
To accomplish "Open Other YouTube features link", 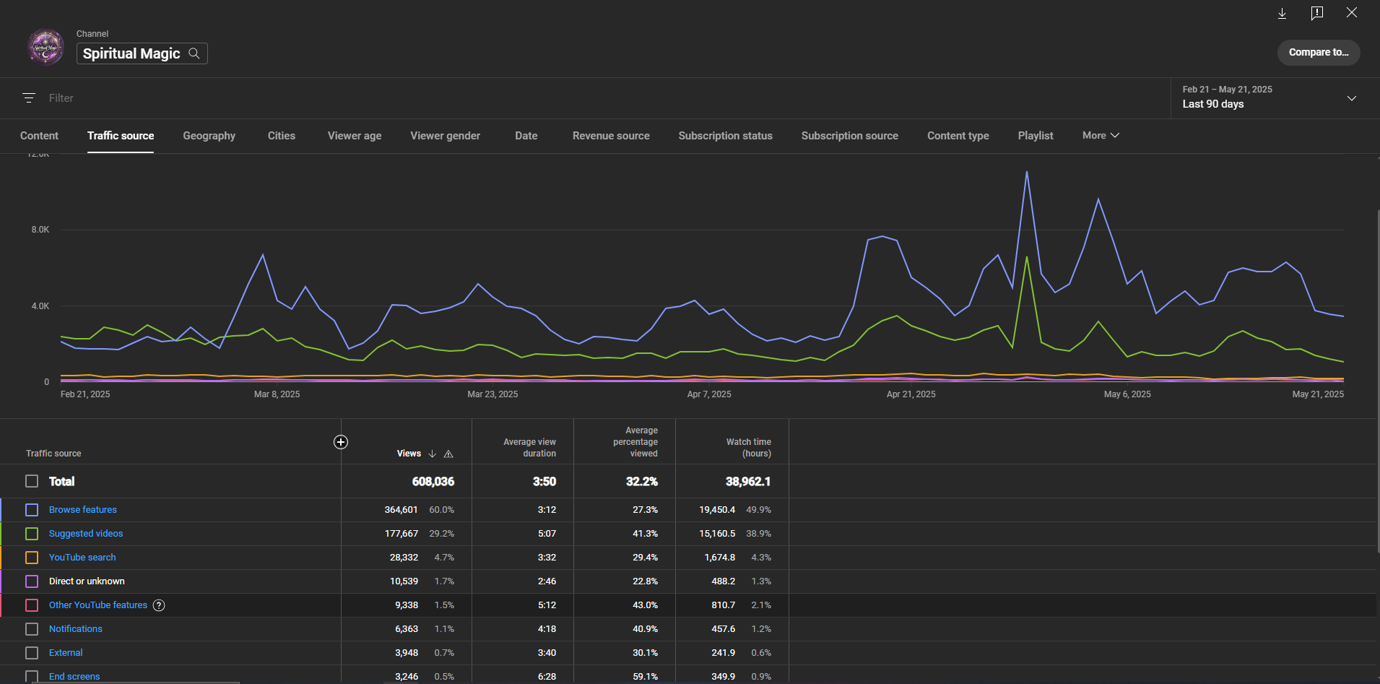I will (98, 605).
